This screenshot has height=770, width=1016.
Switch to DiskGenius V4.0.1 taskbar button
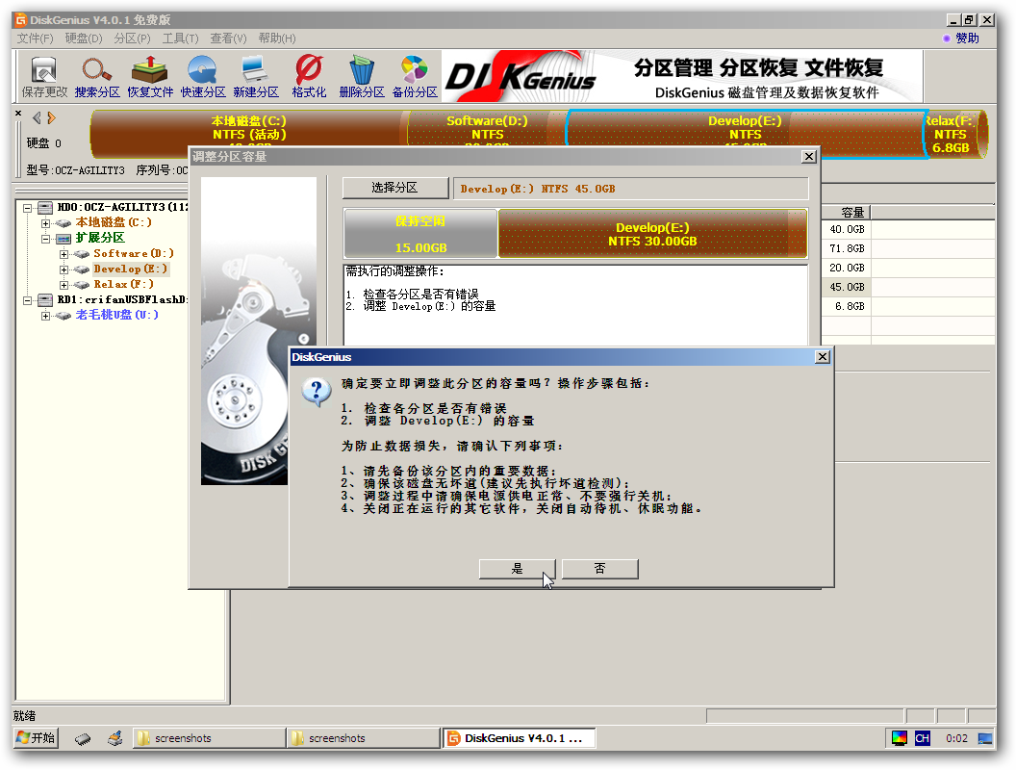tap(520, 737)
